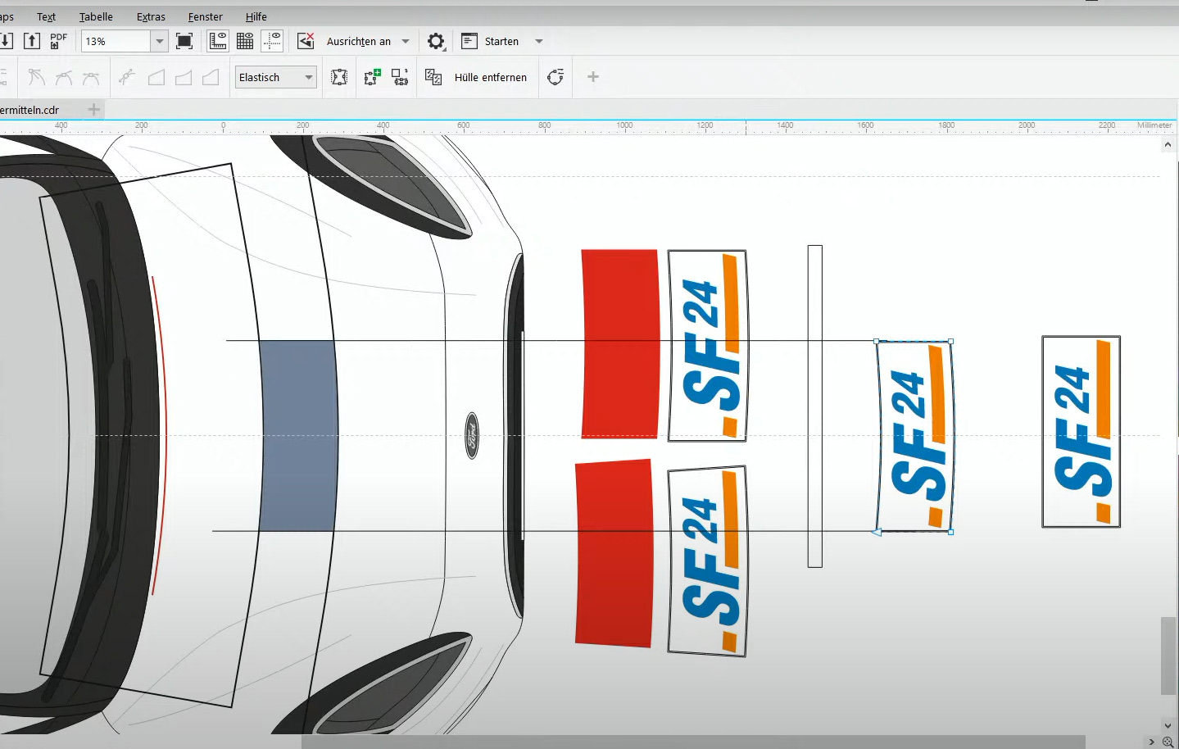This screenshot has width=1179, height=749.
Task: Toggle guidelines visibility icon
Action: 273,41
